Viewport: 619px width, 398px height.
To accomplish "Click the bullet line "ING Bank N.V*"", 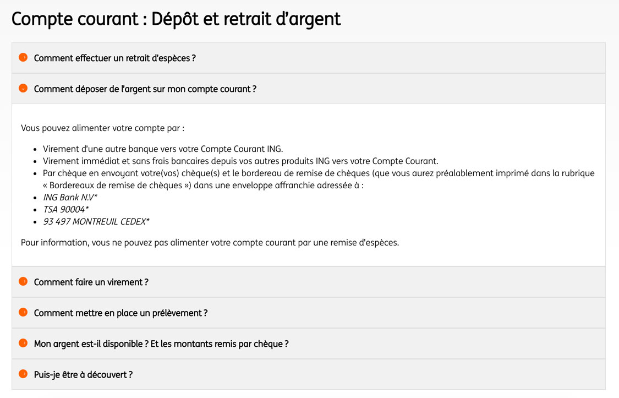I will tap(68, 197).
